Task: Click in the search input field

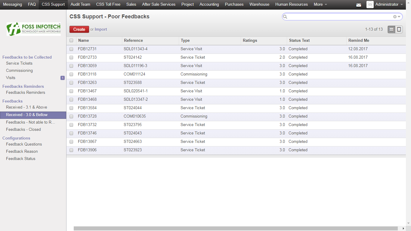Action: point(340,17)
